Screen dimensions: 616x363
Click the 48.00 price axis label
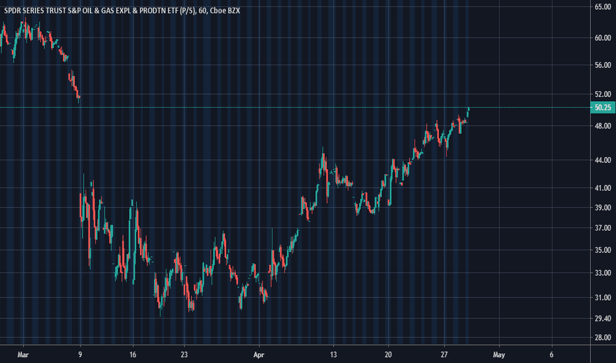[x=603, y=126]
